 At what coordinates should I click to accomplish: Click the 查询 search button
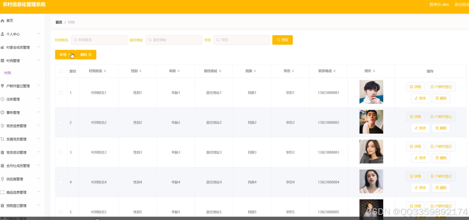pyautogui.click(x=283, y=40)
